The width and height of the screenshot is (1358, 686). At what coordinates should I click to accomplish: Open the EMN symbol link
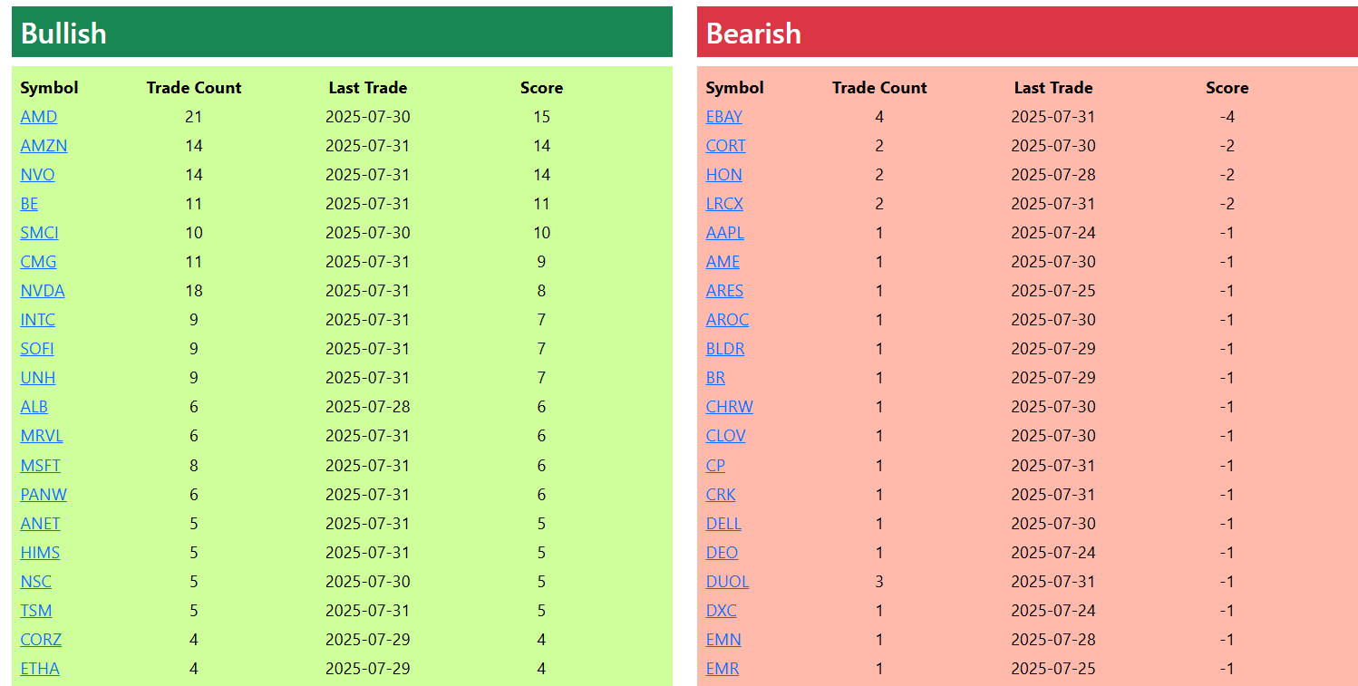click(723, 640)
